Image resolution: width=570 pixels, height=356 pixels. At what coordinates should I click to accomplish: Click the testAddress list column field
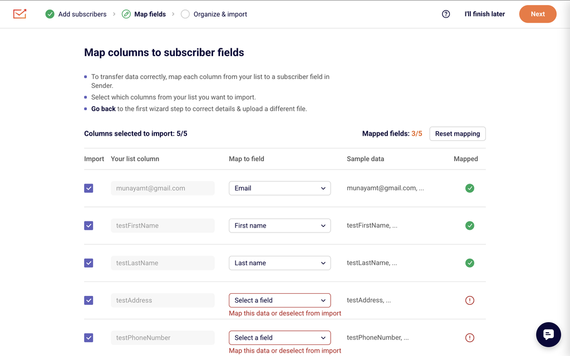[x=163, y=300]
